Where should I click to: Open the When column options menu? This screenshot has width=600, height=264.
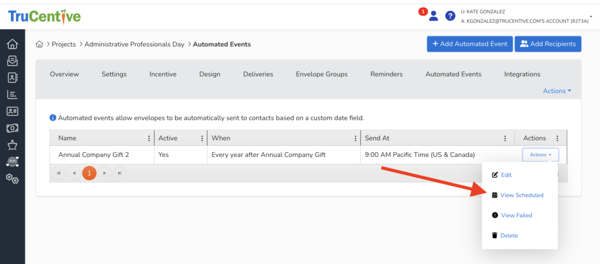pyautogui.click(x=355, y=139)
